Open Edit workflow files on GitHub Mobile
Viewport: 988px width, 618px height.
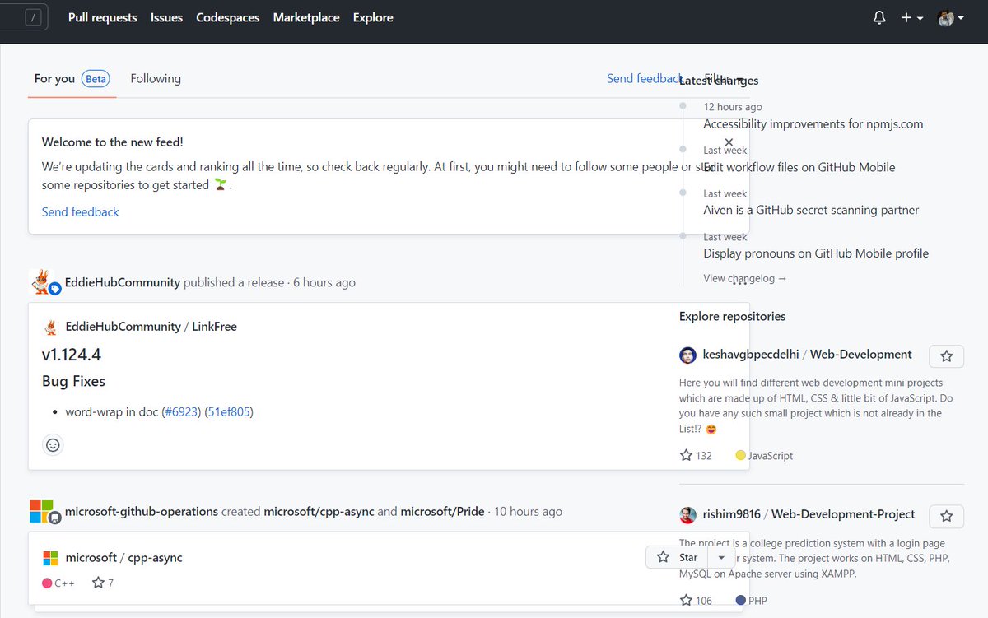[x=799, y=167]
